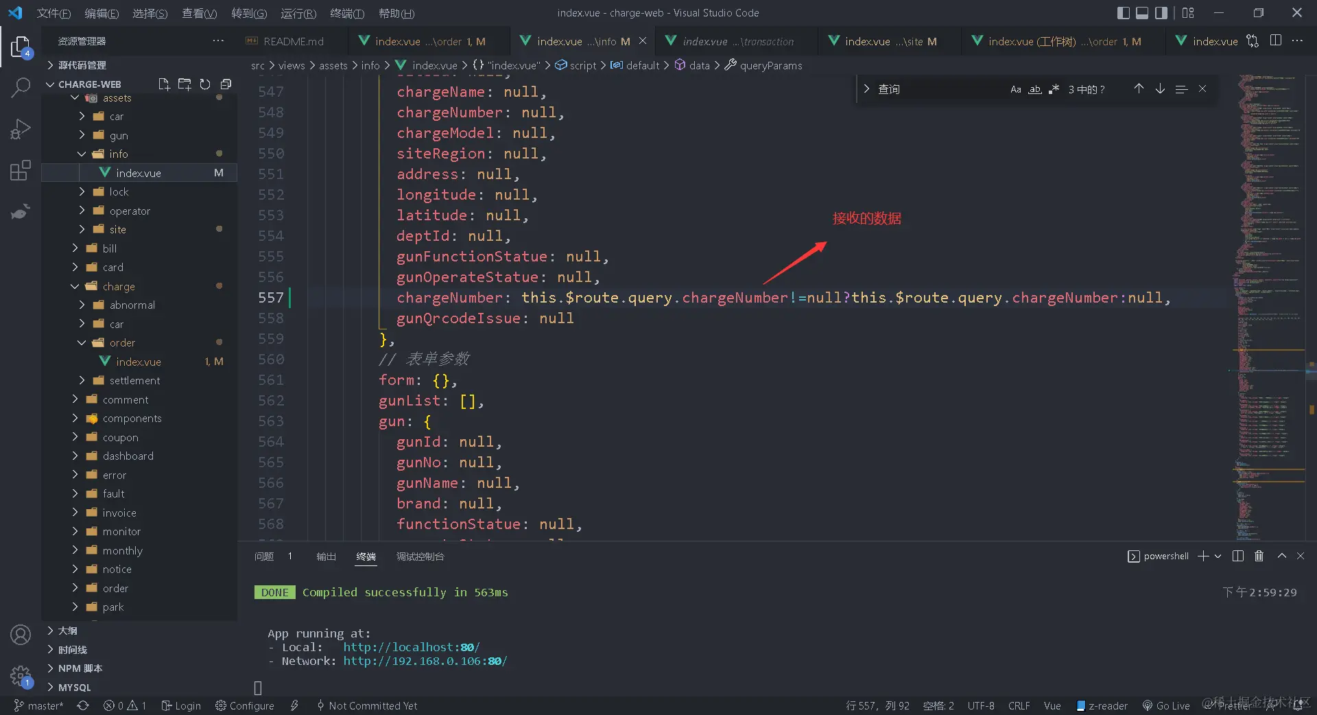
Task: Toggle primary side bar visibility
Action: [1123, 13]
